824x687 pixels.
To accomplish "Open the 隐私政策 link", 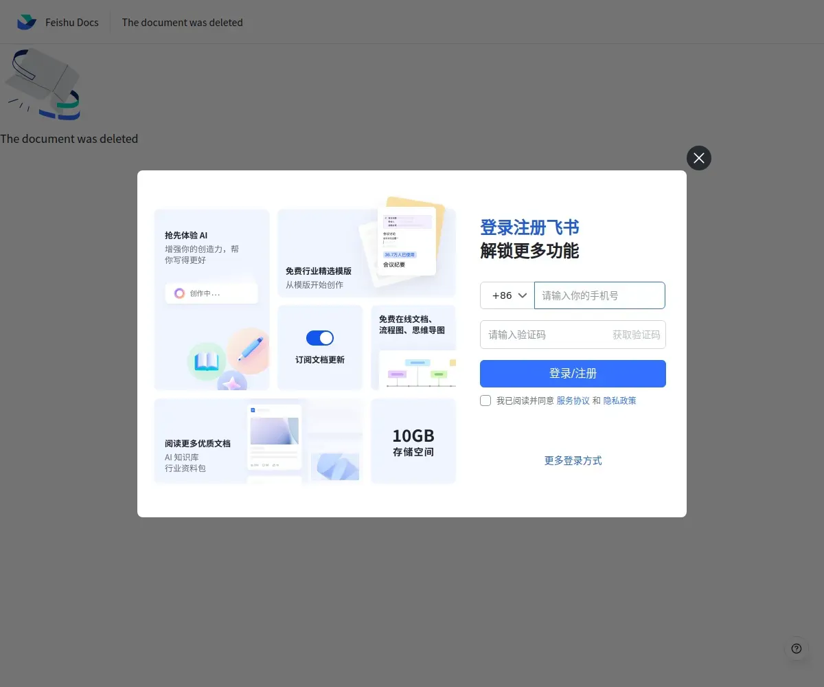I will [619, 401].
